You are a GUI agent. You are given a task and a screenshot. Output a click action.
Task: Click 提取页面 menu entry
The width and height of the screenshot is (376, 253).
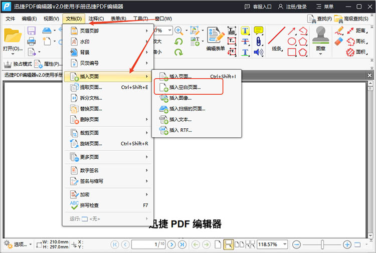click(x=109, y=87)
